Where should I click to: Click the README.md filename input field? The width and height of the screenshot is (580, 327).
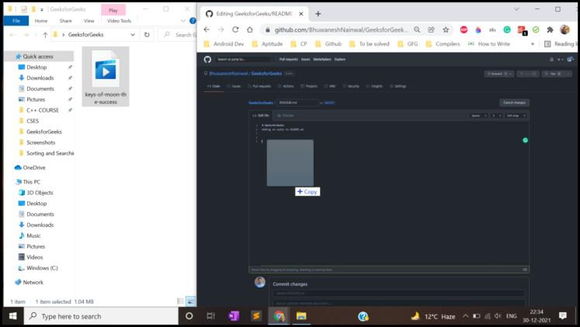pyautogui.click(x=297, y=102)
